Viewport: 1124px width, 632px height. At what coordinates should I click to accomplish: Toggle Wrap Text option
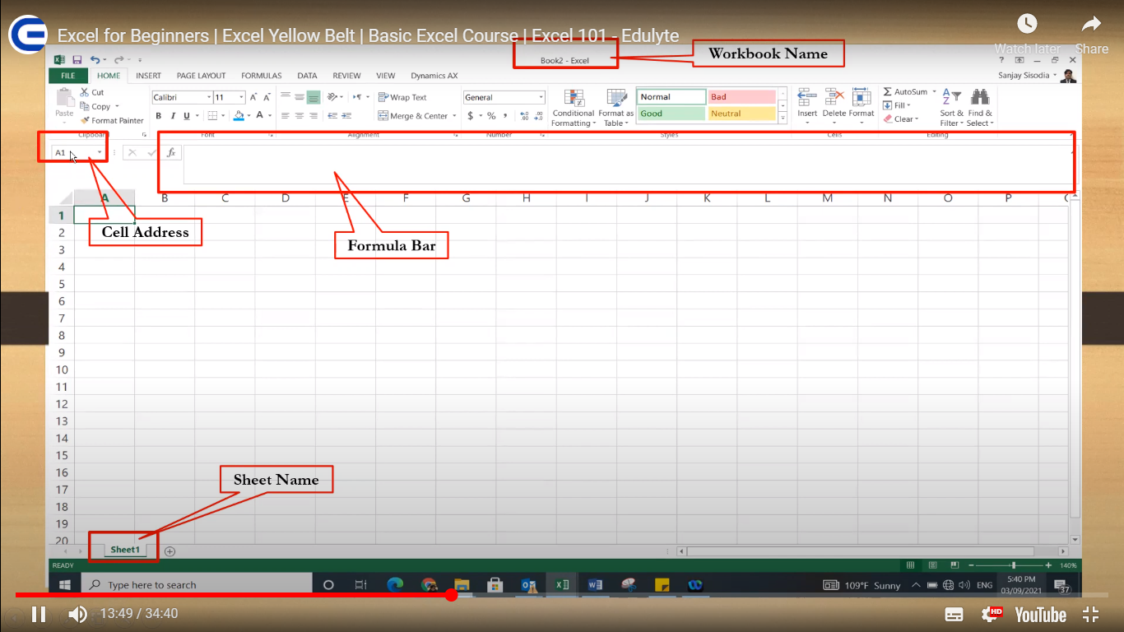click(x=402, y=97)
